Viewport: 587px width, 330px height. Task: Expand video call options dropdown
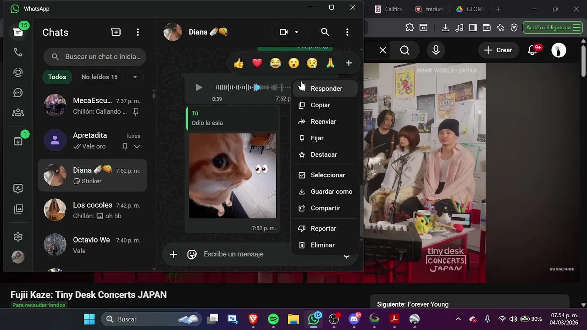297,32
